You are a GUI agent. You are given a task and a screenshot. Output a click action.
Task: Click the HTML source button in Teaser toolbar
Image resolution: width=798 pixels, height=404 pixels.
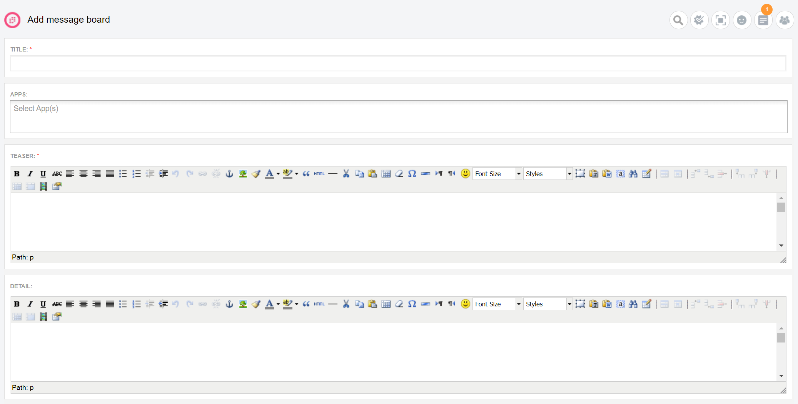(x=319, y=174)
